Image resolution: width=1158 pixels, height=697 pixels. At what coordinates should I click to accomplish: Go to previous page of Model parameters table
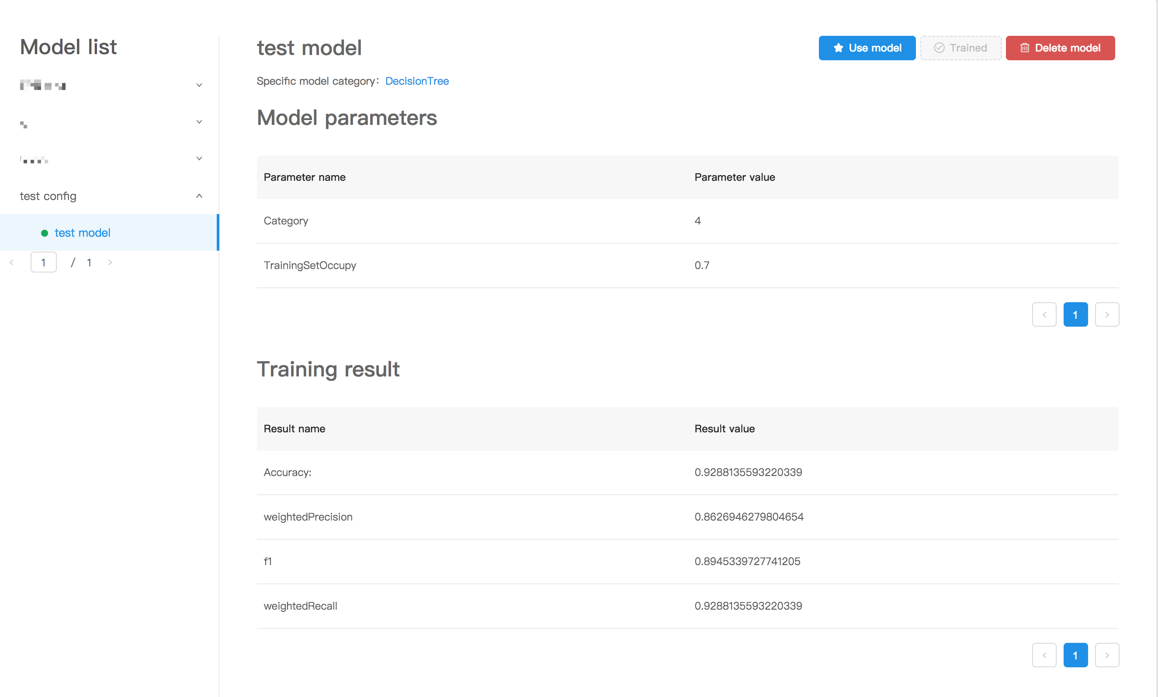pos(1044,315)
